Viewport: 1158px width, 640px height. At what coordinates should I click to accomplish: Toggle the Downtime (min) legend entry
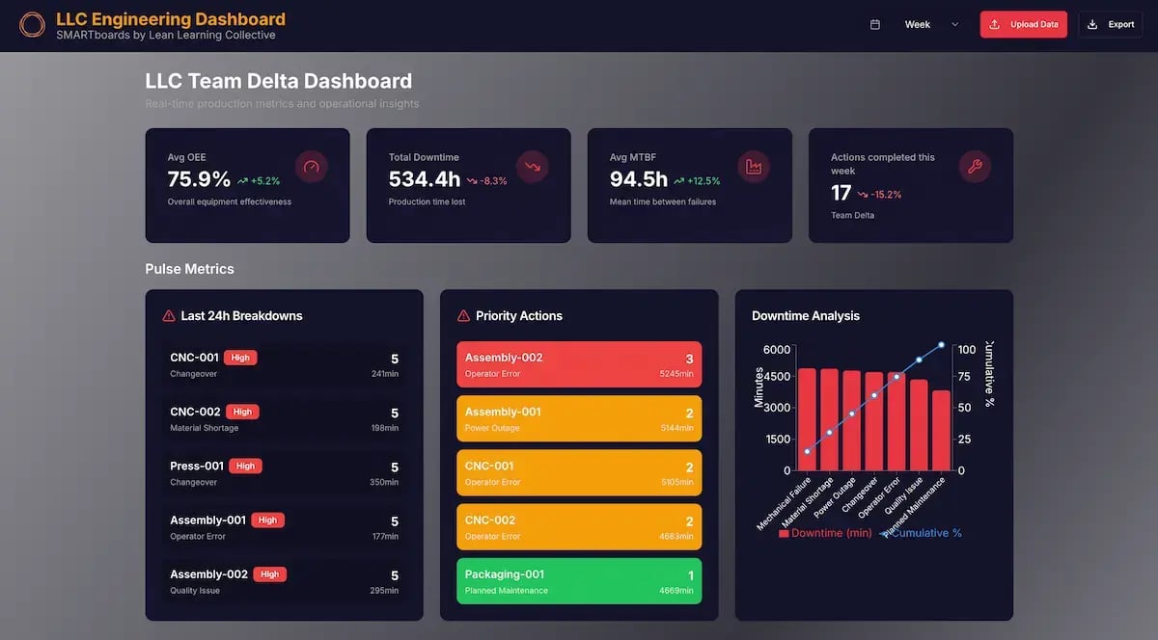[x=825, y=533]
